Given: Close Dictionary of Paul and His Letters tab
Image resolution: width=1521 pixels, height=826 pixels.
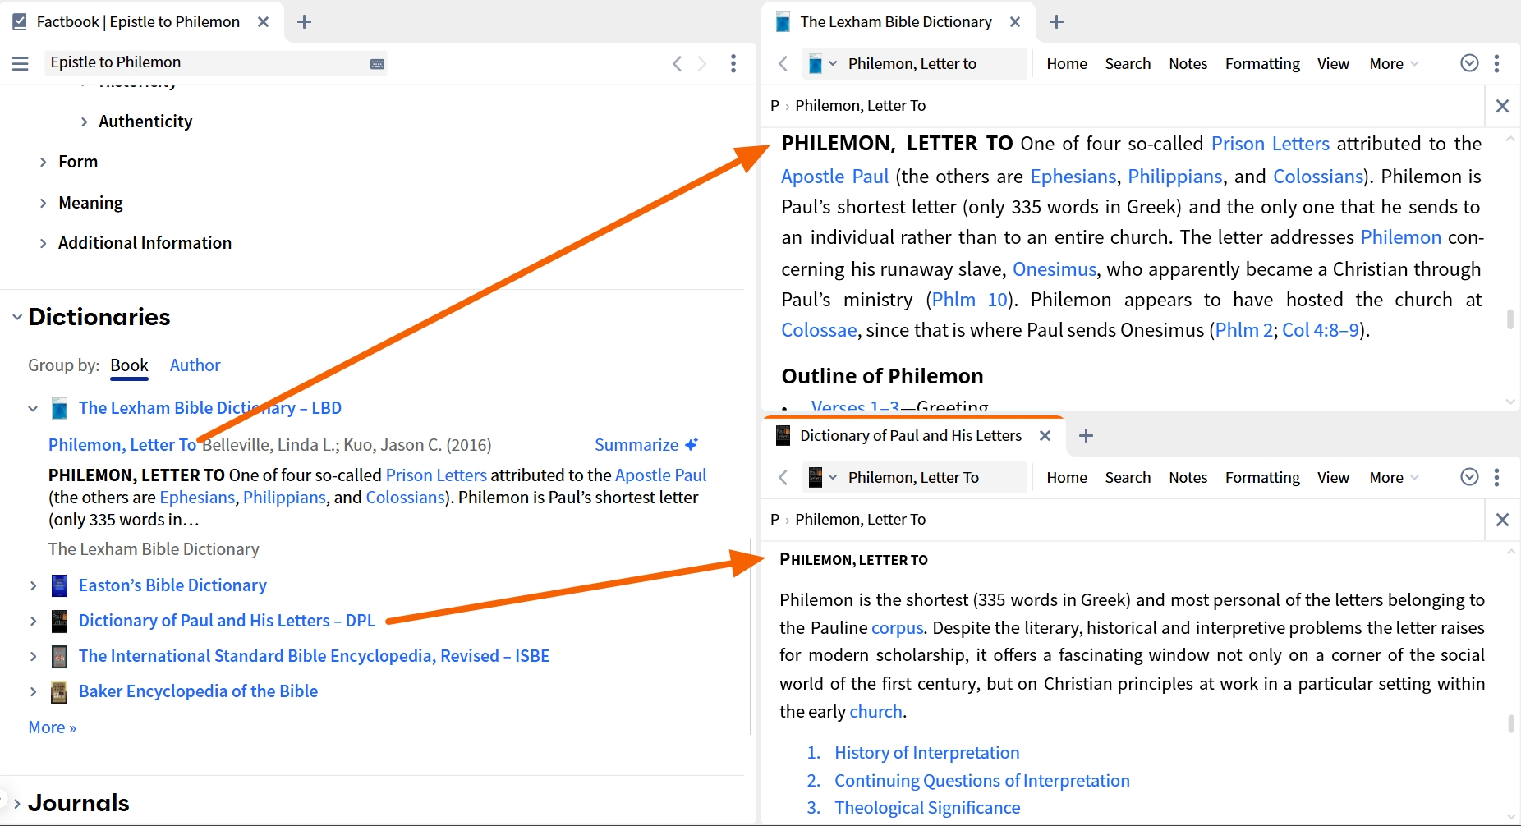Looking at the screenshot, I should (x=1045, y=436).
